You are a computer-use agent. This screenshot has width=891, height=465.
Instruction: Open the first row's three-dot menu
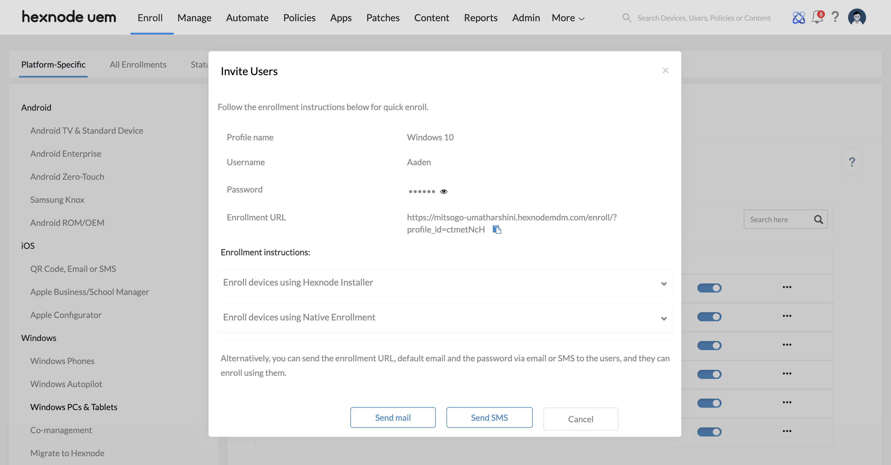(x=787, y=287)
